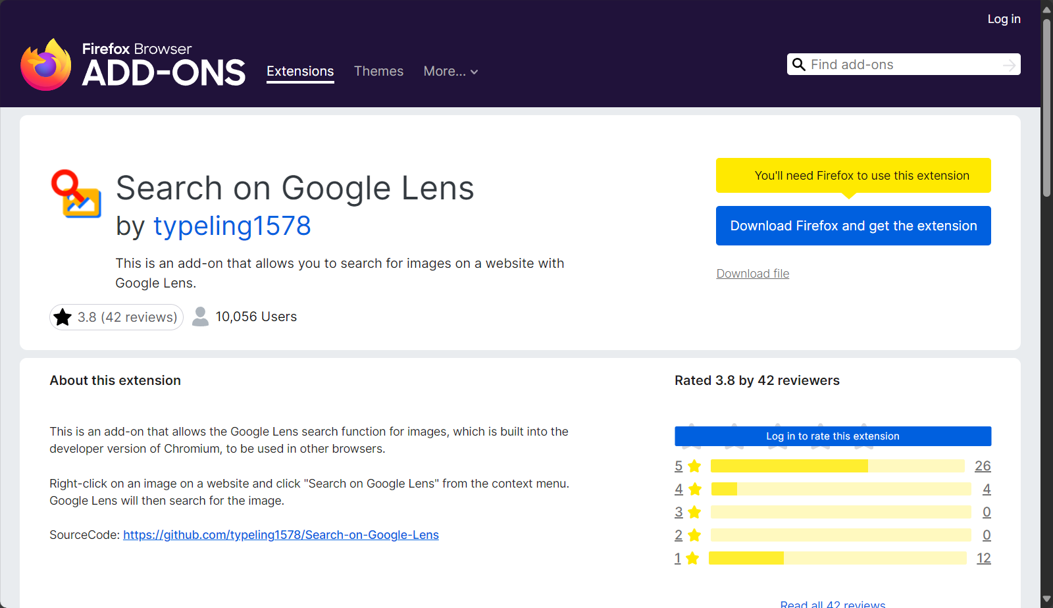The image size is (1053, 608).
Task: Click the users silhouette icon
Action: pyautogui.click(x=200, y=317)
